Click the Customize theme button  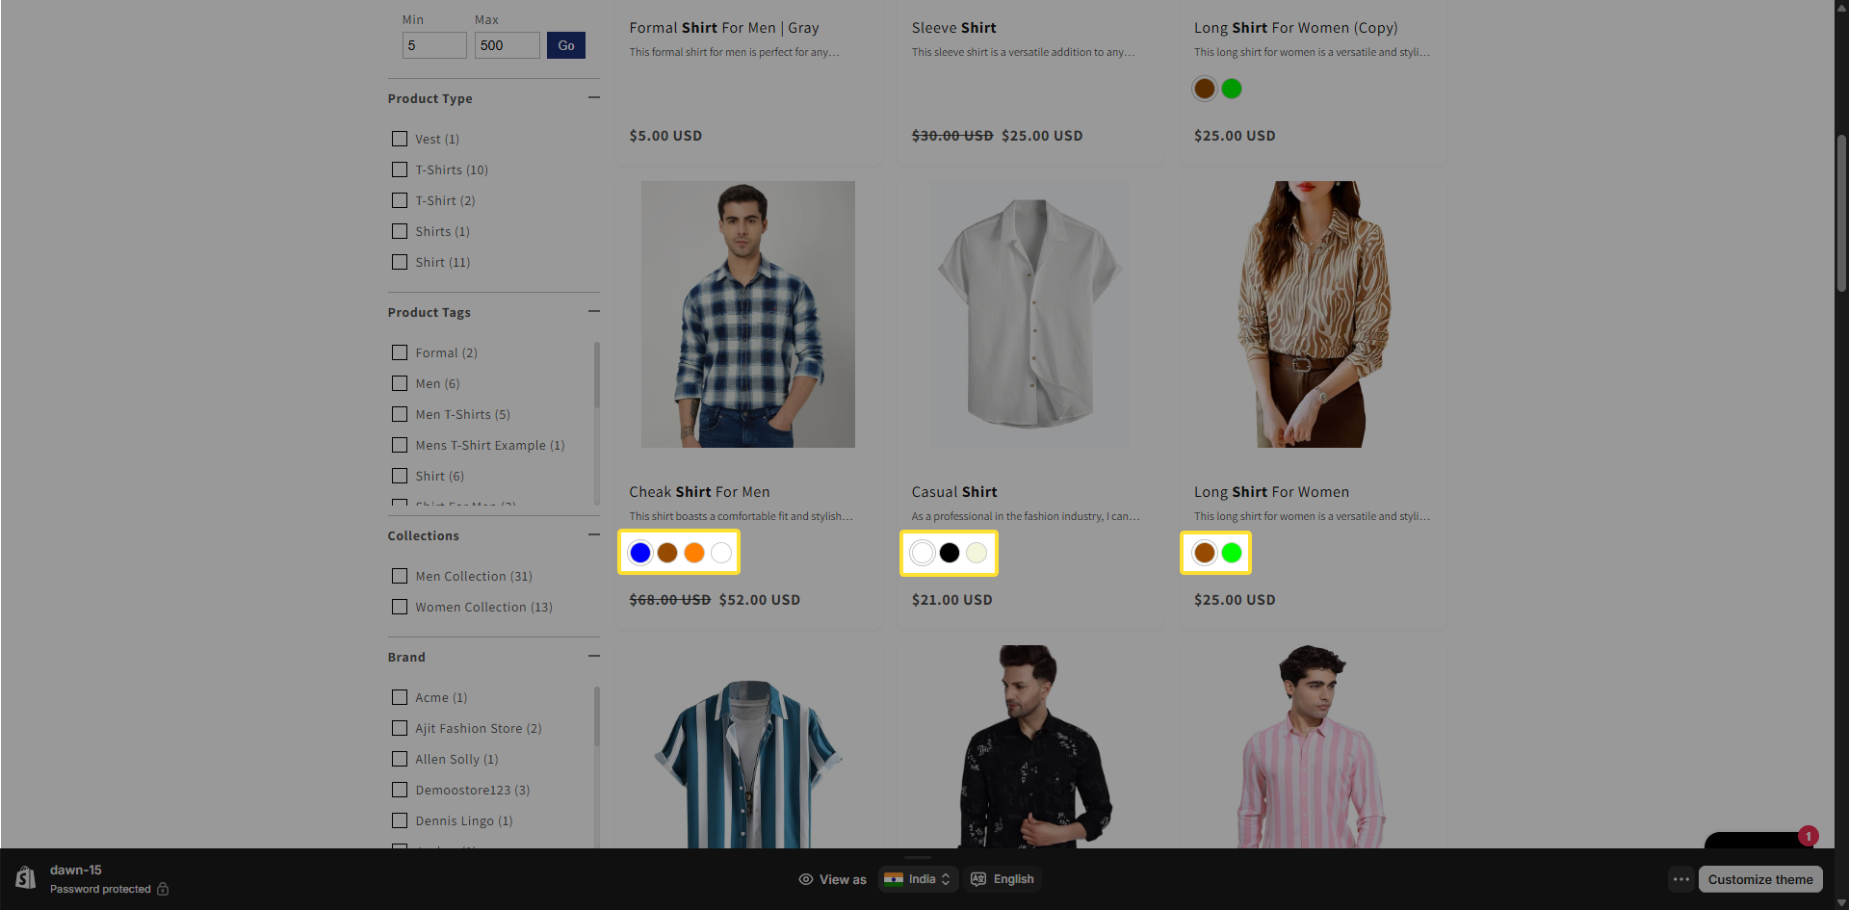click(x=1759, y=879)
